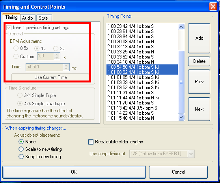Screen dimensions: 220x183
Task: Delete the selected timing point
Action: (199, 61)
